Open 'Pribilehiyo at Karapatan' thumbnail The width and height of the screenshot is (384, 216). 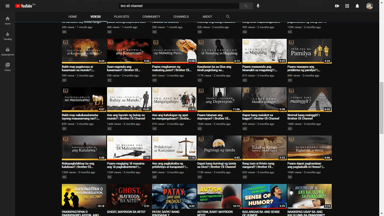point(174,148)
